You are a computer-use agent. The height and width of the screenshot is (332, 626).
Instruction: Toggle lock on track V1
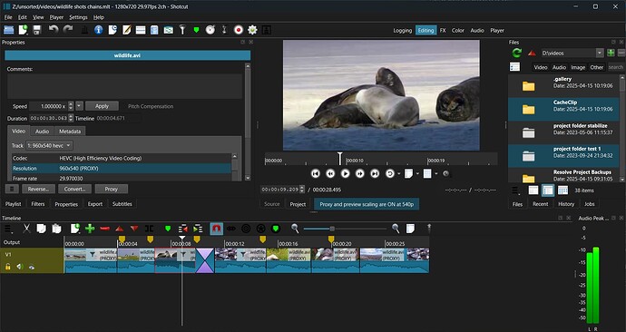[8, 266]
